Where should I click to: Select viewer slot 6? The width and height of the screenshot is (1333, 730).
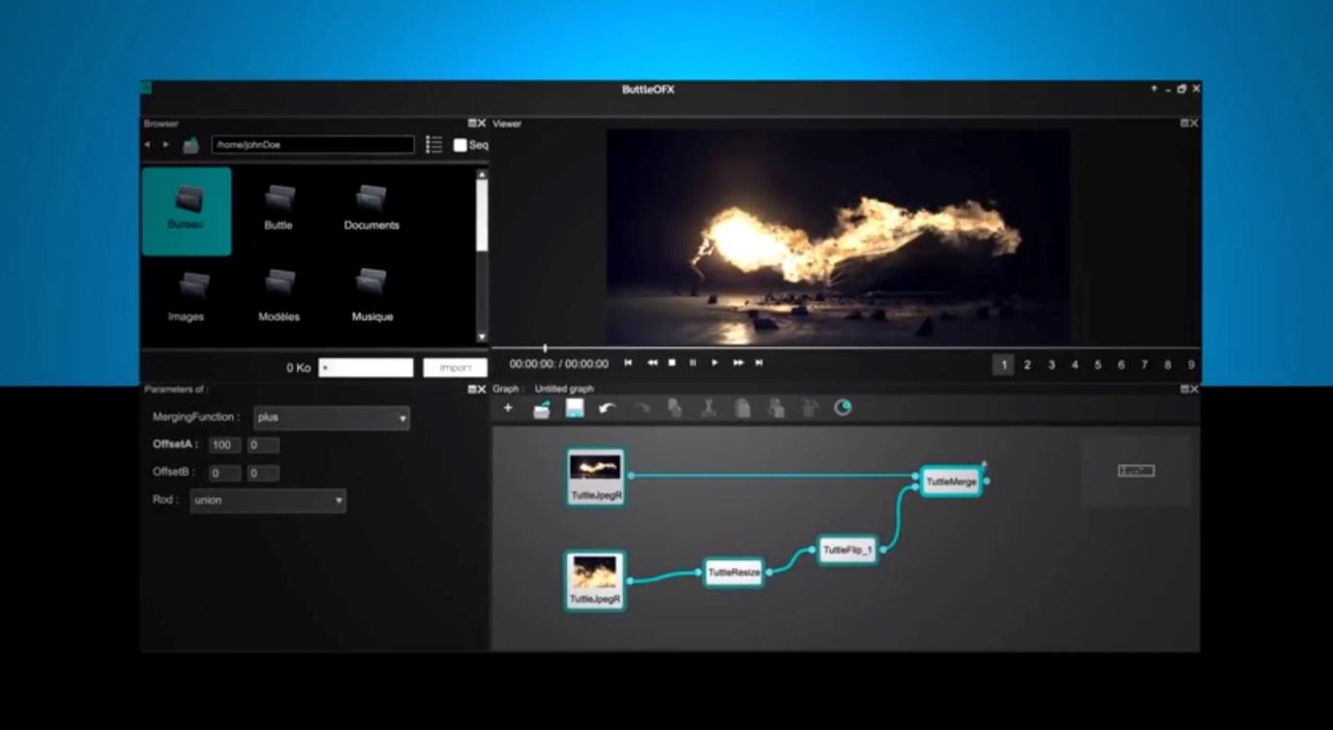pyautogui.click(x=1121, y=365)
